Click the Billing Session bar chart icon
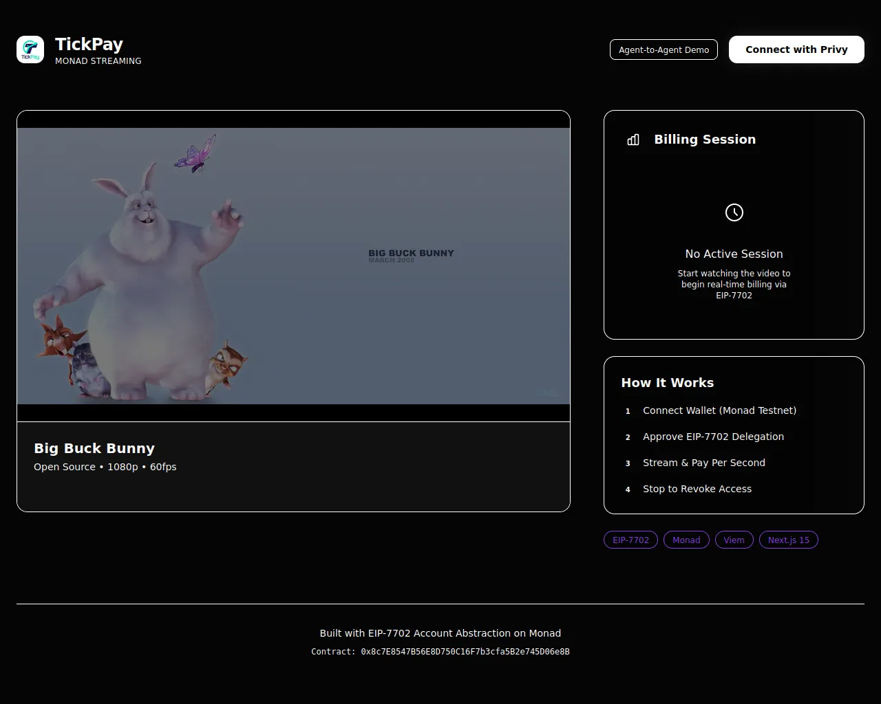The image size is (881, 704). (x=633, y=140)
